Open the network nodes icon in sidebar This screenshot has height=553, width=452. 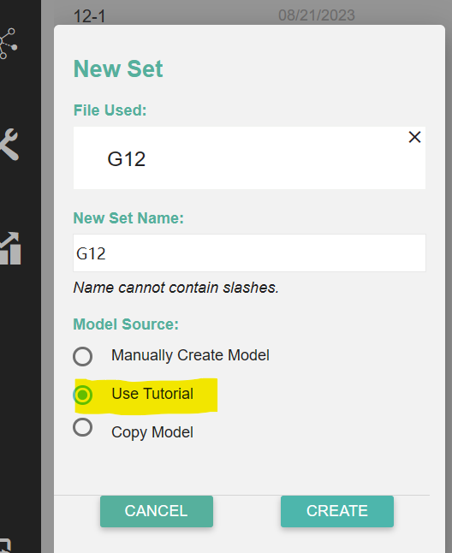coord(8,44)
